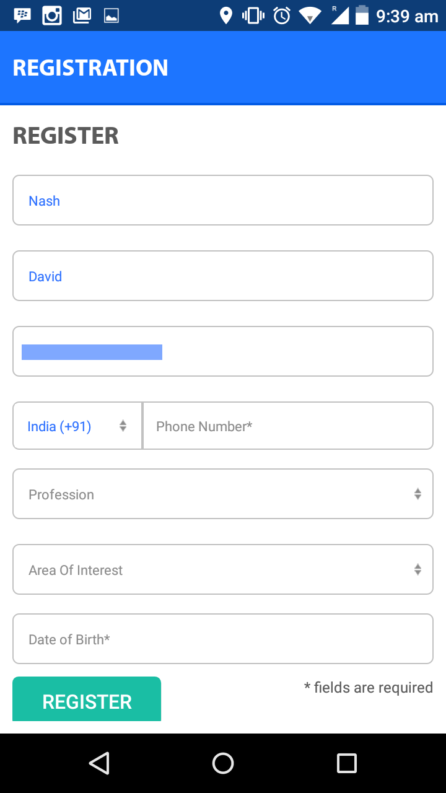
Task: Tap the location pin status icon
Action: tap(226, 15)
